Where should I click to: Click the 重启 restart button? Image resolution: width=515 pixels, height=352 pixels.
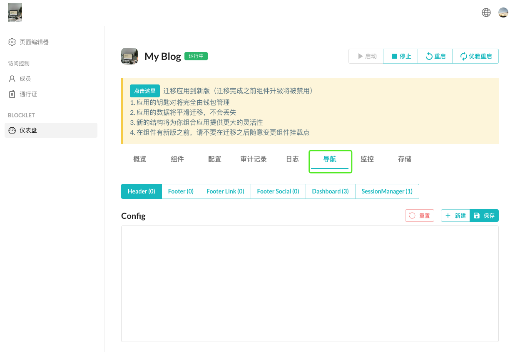coord(435,56)
